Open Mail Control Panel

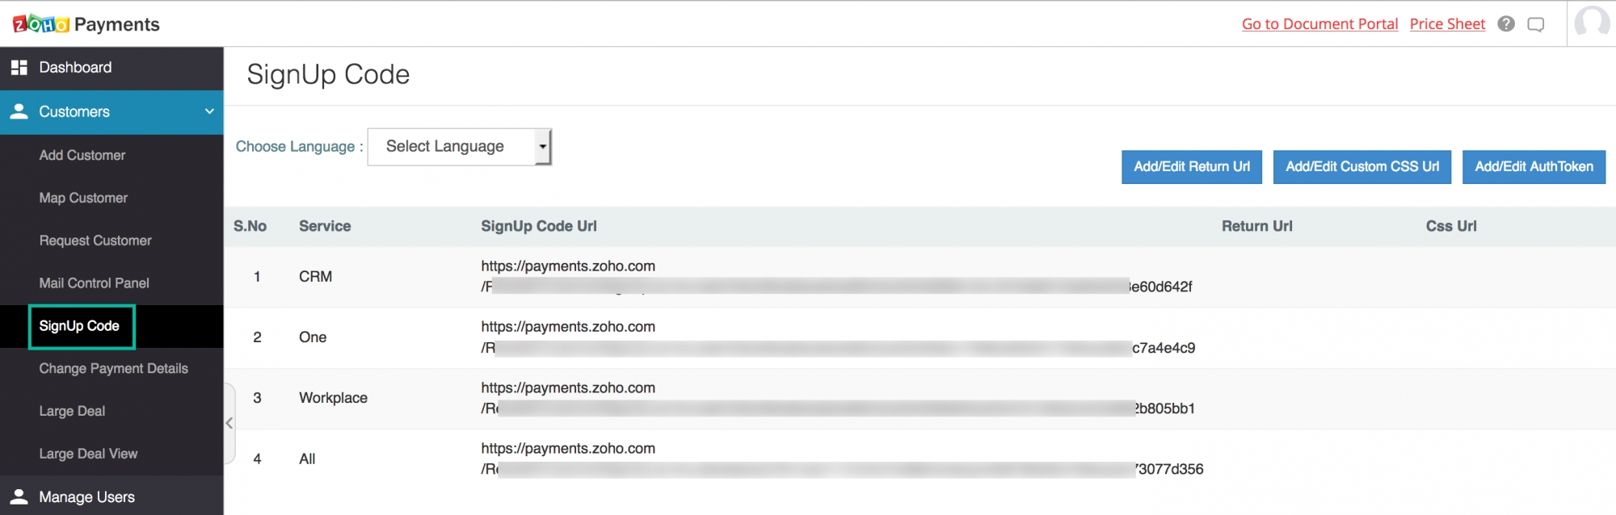(94, 283)
